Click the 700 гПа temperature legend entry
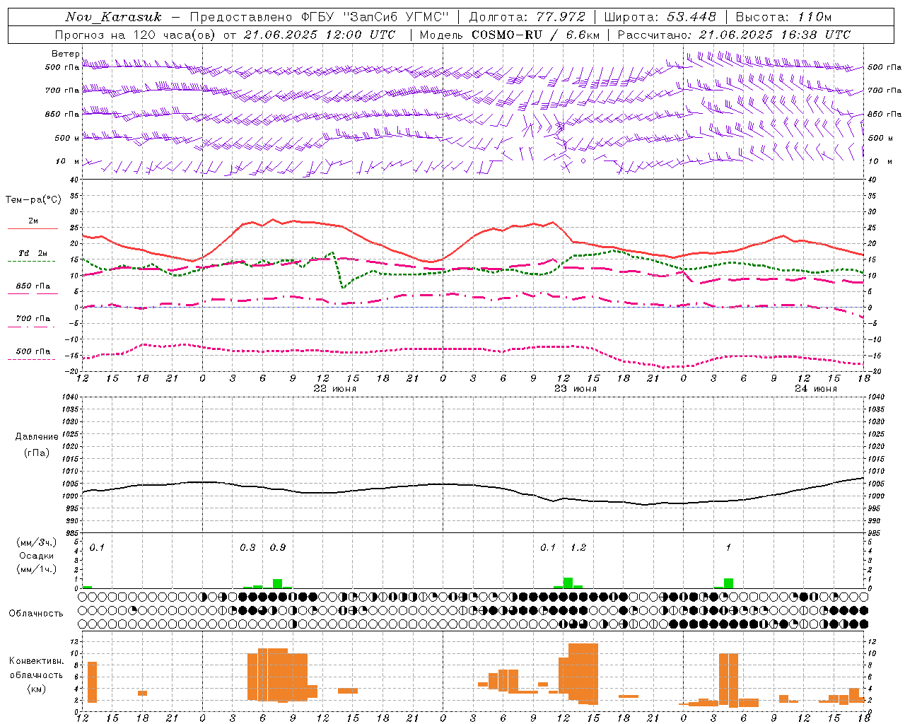905x724 pixels. [x=33, y=321]
